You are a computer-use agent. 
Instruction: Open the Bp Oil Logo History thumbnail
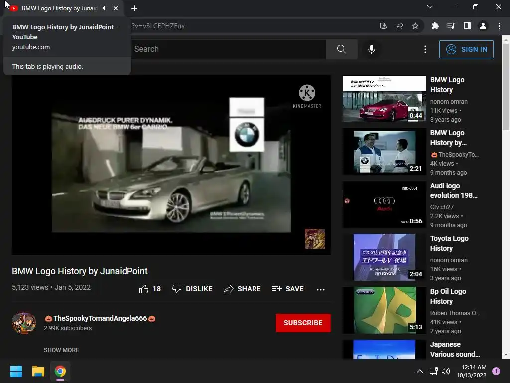[384, 310]
